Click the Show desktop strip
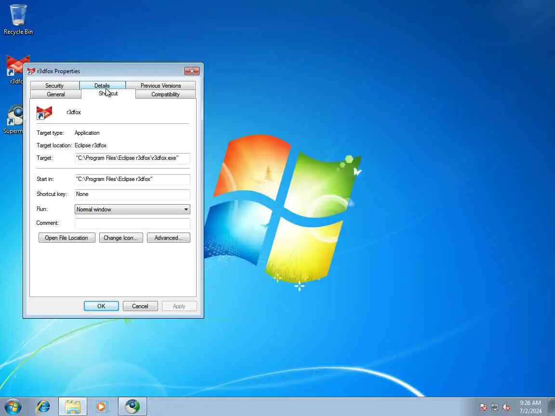The height and width of the screenshot is (416, 555). (x=552, y=406)
